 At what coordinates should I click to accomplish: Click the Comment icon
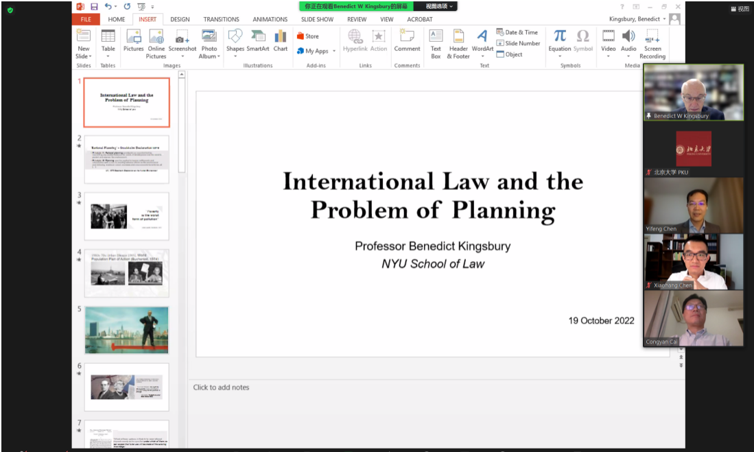(407, 40)
